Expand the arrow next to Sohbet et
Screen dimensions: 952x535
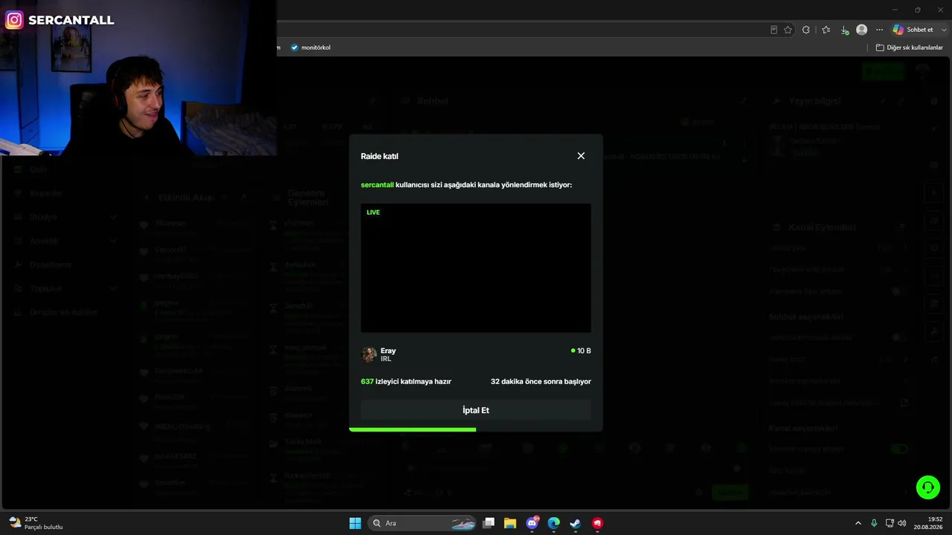[x=944, y=30]
